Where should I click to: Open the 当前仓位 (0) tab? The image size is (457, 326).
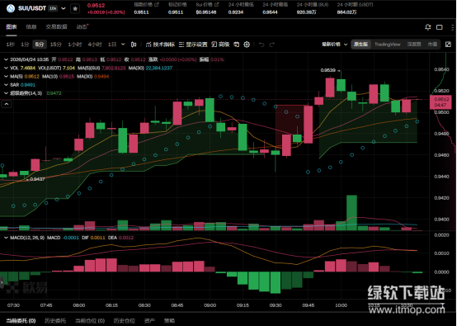[90, 321]
